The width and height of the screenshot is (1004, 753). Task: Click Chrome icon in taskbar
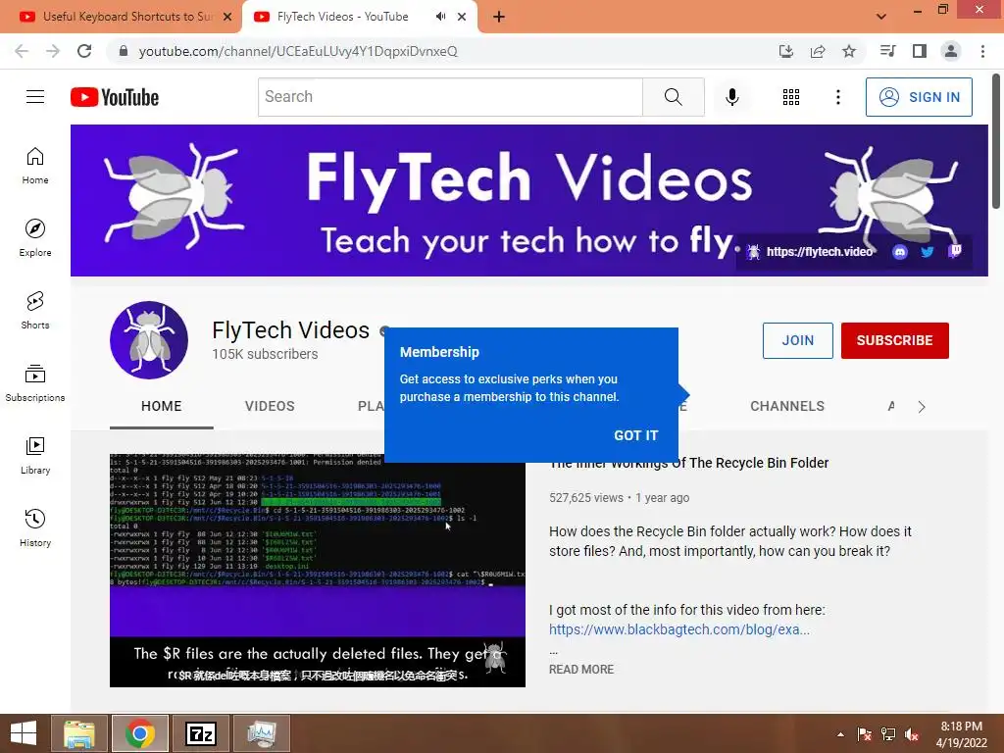pos(140,733)
